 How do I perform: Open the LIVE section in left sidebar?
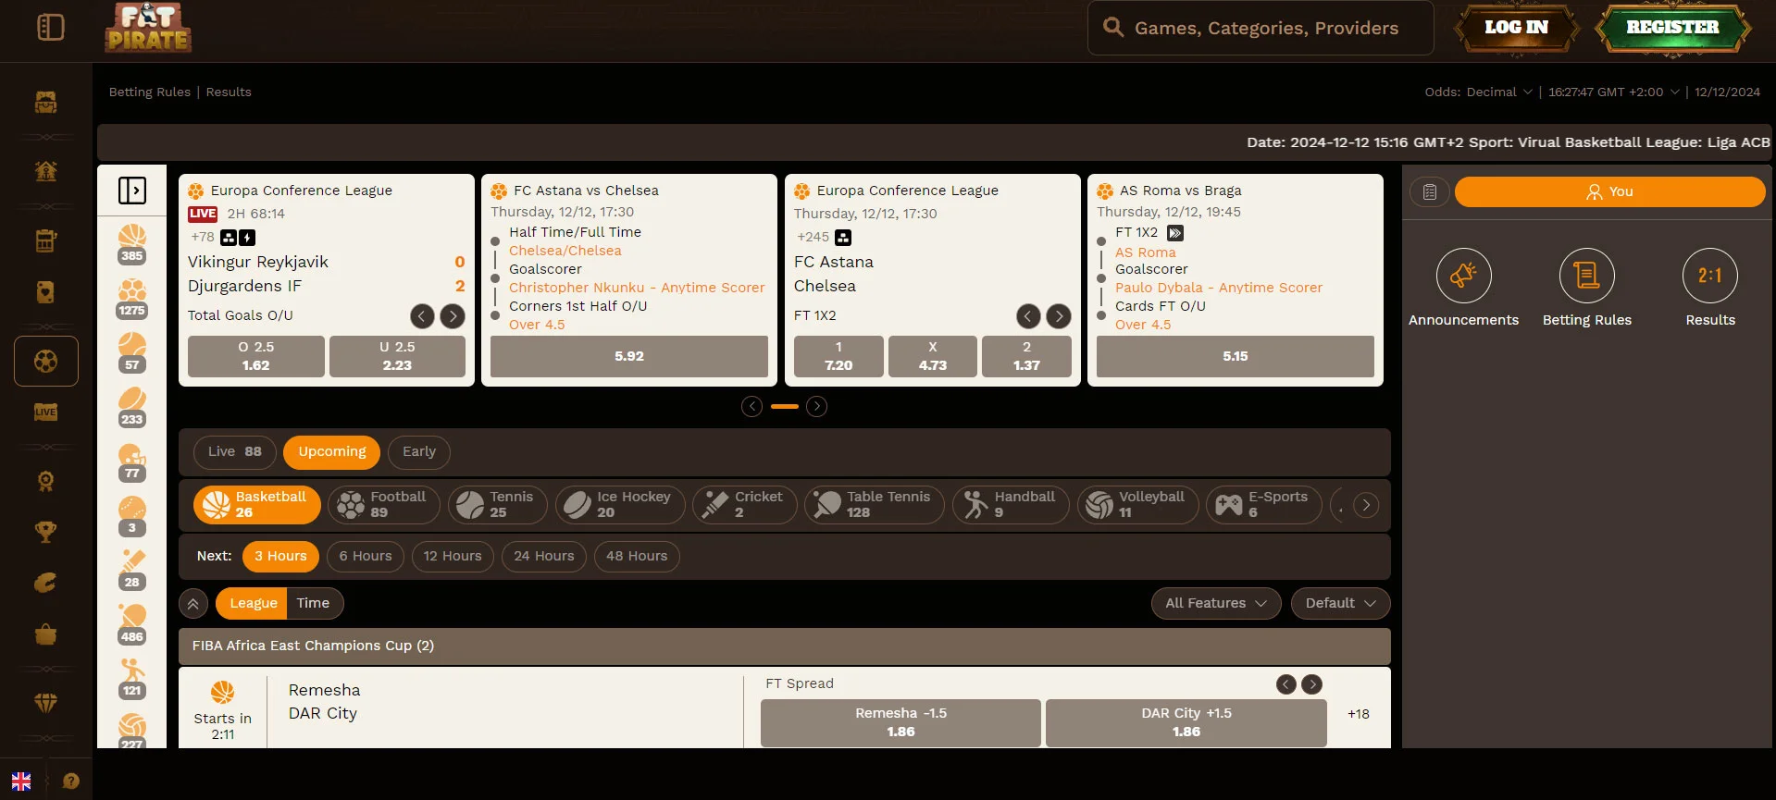click(x=45, y=412)
